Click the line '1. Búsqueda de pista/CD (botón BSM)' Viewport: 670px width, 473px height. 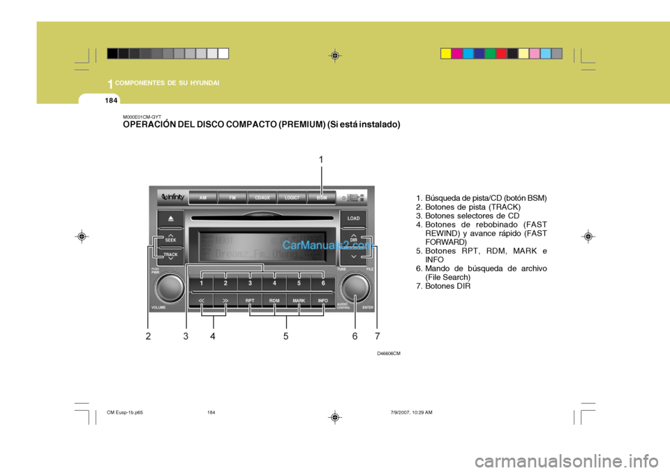coord(482,198)
